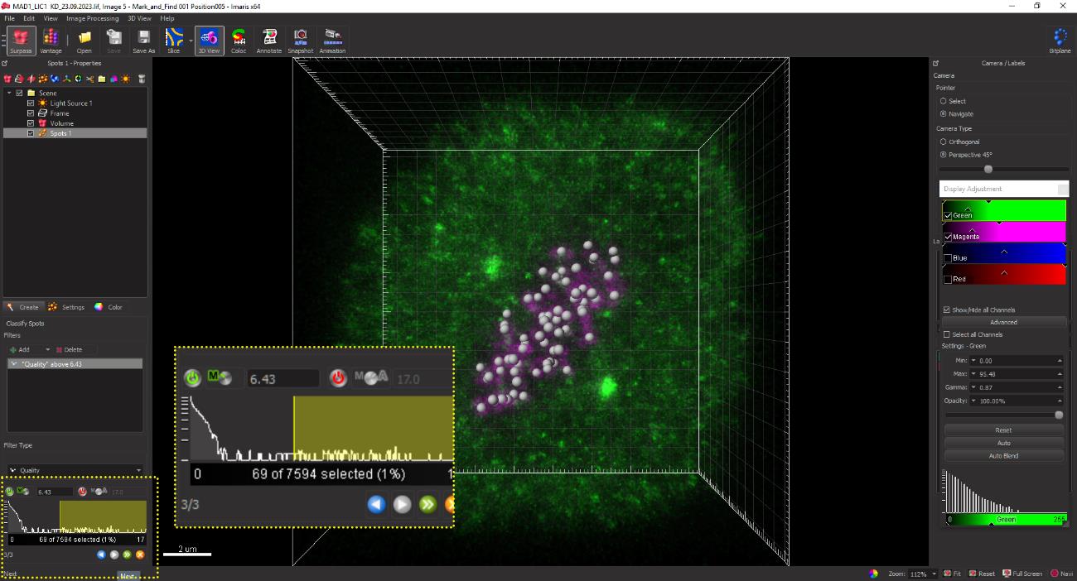This screenshot has width=1077, height=581.
Task: Open the Image Processing menu
Action: click(92, 18)
